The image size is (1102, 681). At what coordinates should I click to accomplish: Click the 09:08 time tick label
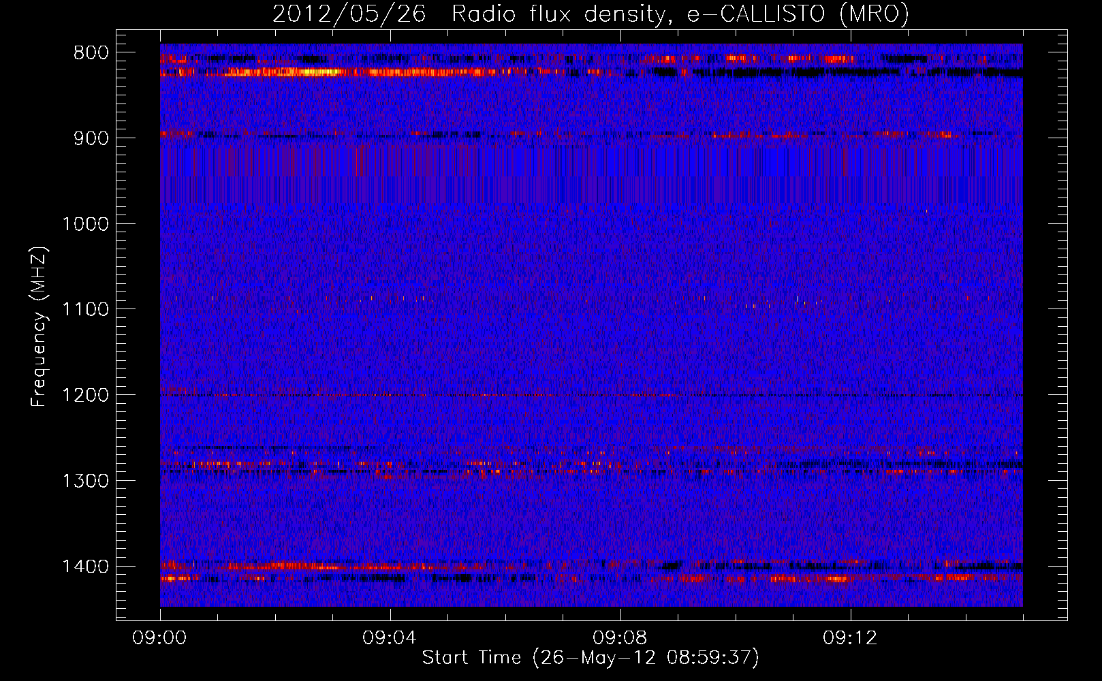pos(620,638)
